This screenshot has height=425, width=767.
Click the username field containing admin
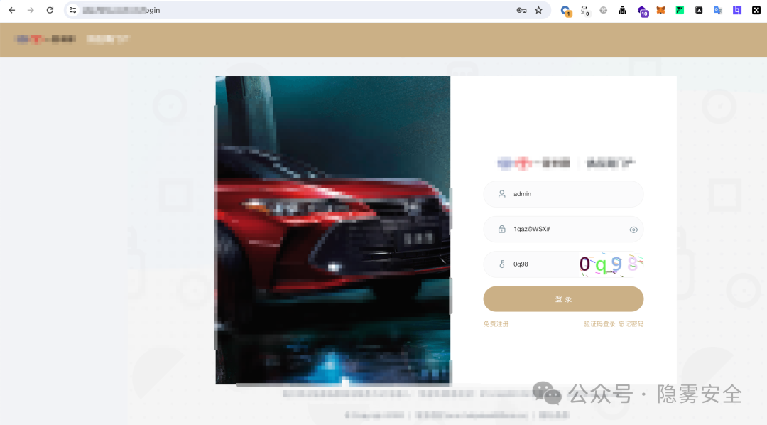pos(563,194)
